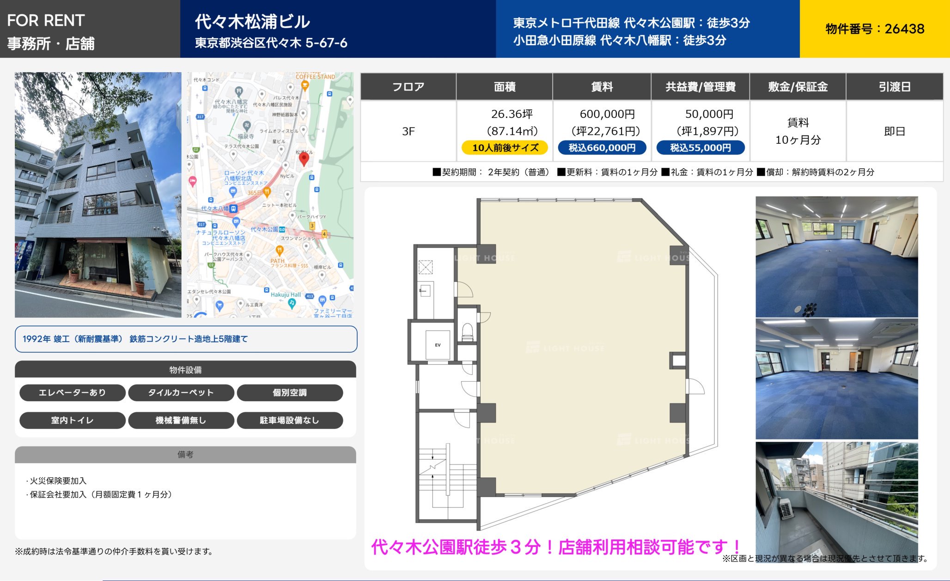
Task: Click the 火災保険要加入 remark line
Action: click(56, 481)
